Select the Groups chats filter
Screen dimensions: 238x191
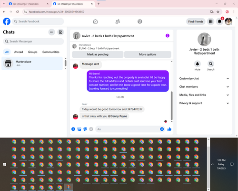point(32,52)
